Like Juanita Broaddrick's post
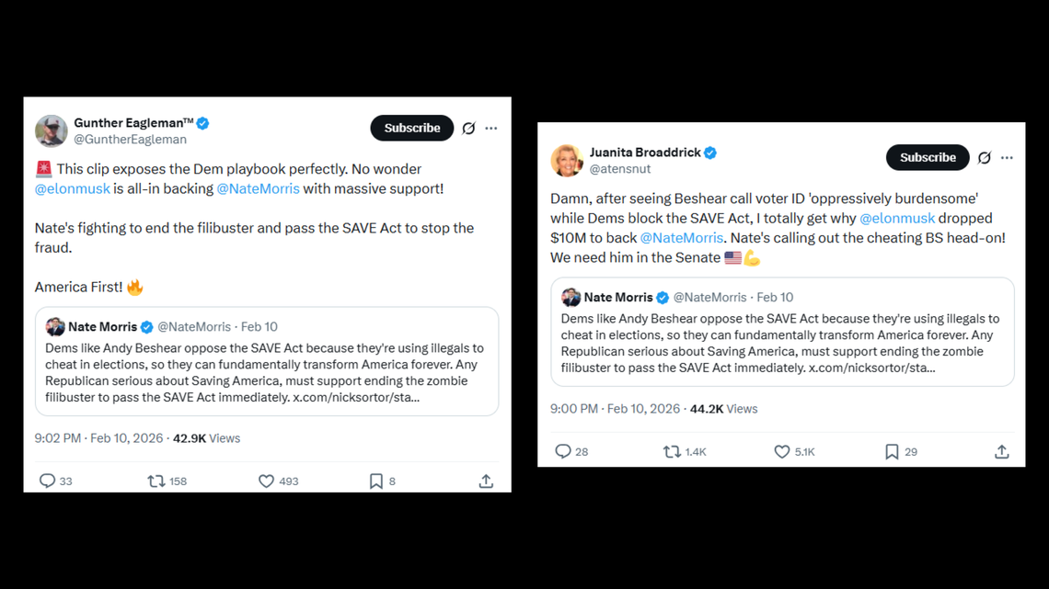The height and width of the screenshot is (589, 1049). [781, 451]
